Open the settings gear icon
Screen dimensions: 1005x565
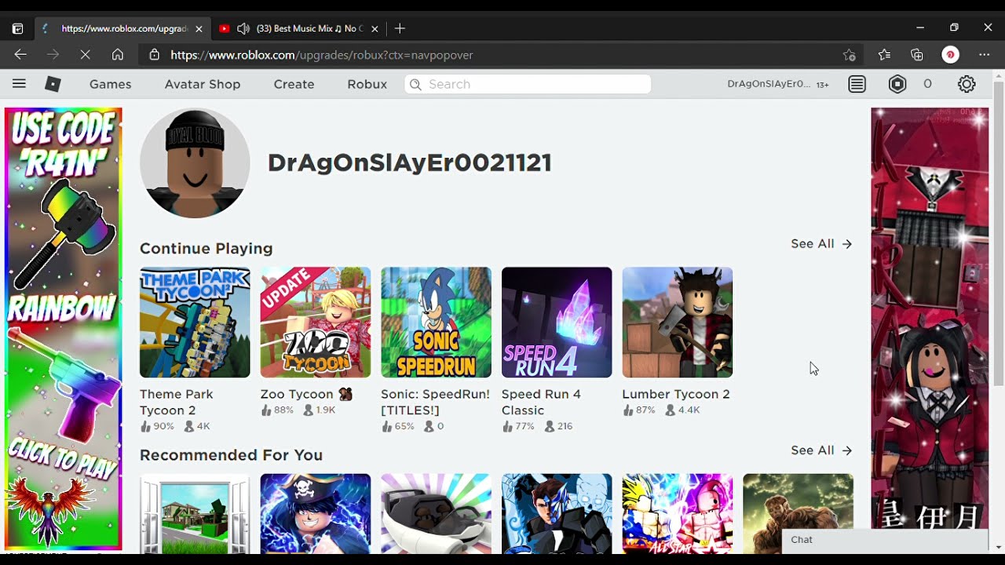[x=967, y=84]
